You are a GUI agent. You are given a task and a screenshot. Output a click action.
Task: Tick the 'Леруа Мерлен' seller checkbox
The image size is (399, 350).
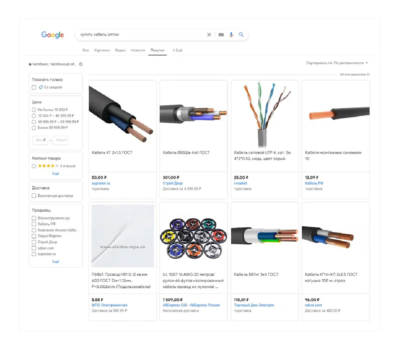(34, 236)
